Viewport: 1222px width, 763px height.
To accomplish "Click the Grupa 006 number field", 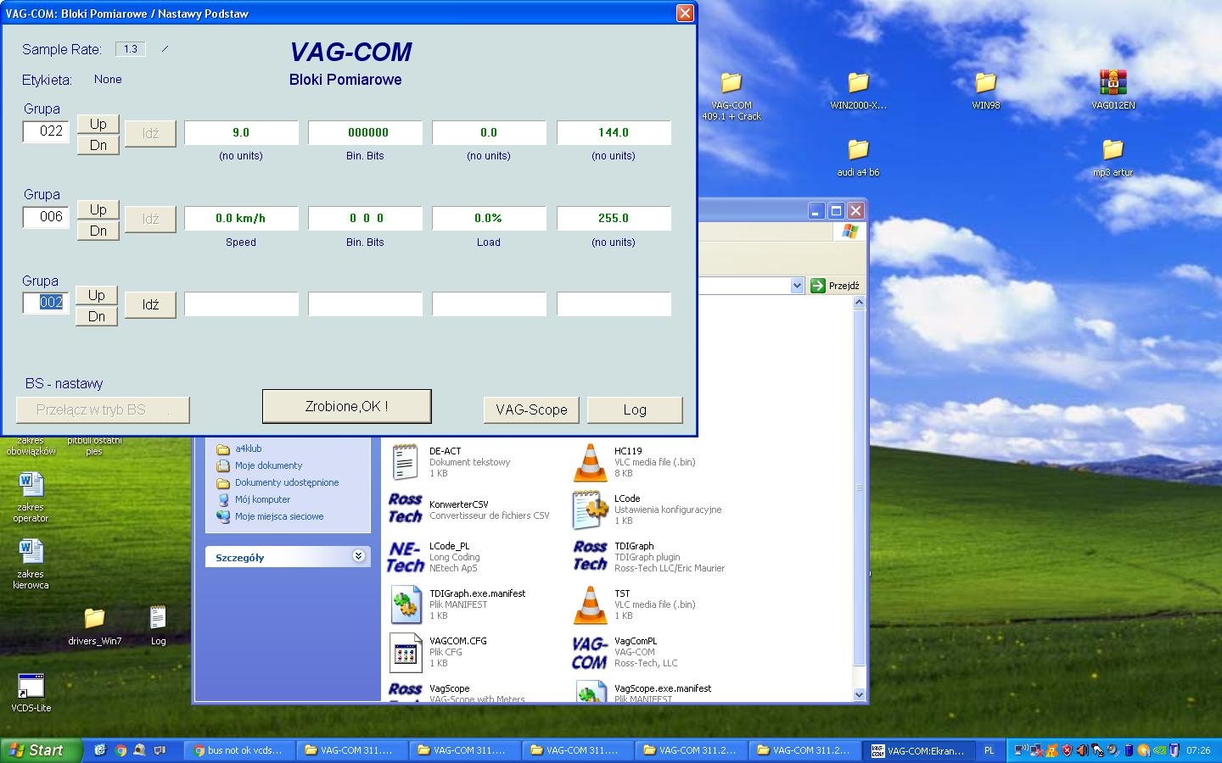I will (46, 217).
